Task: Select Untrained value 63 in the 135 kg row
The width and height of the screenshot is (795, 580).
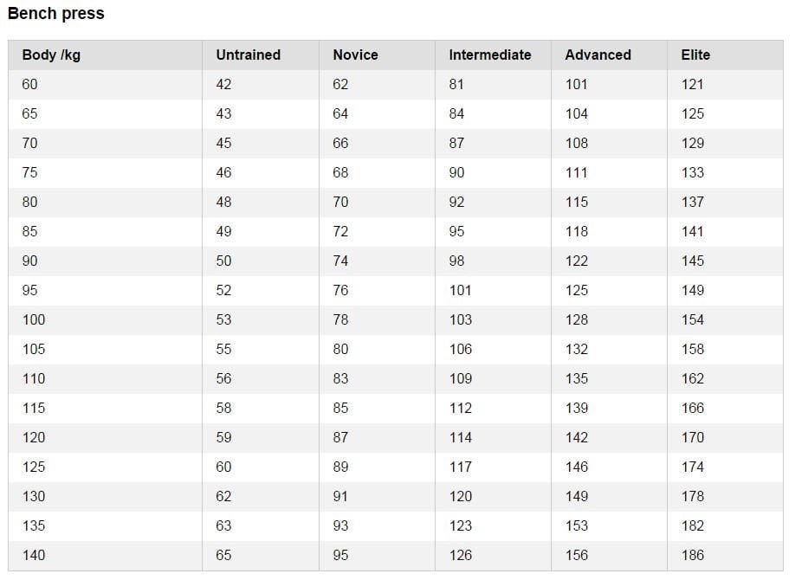Action: (223, 525)
